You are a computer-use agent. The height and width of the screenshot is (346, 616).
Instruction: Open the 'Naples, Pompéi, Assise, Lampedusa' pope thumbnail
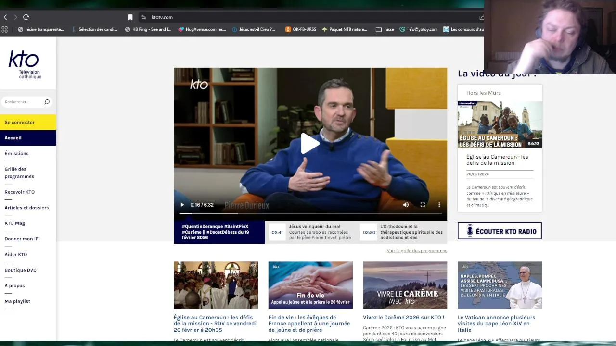(500, 285)
